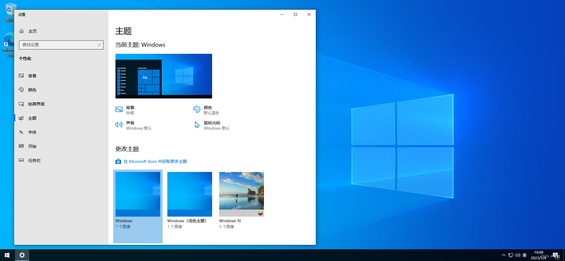Image resolution: width=565 pixels, height=261 pixels.
Task: Open Windows 默认 mouse cursor setting
Action: point(217,128)
